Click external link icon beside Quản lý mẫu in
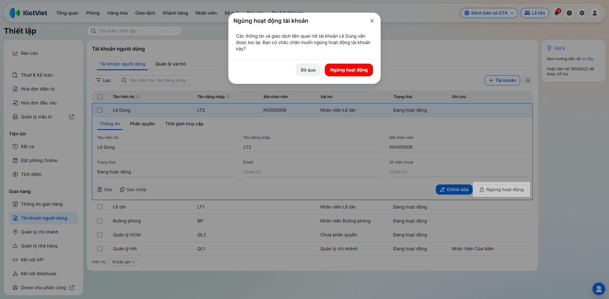This screenshot has height=299, width=609. [72, 117]
